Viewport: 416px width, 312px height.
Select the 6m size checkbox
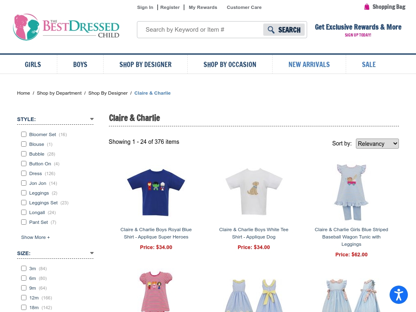[x=24, y=278]
